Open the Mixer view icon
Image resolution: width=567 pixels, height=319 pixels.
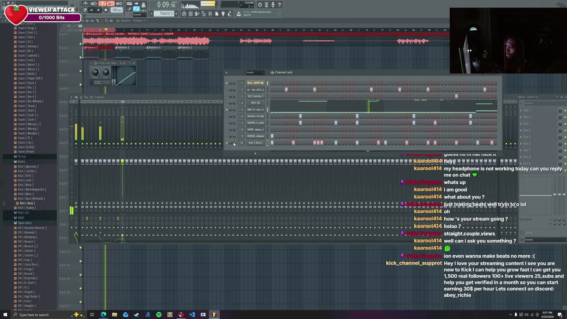(x=210, y=14)
